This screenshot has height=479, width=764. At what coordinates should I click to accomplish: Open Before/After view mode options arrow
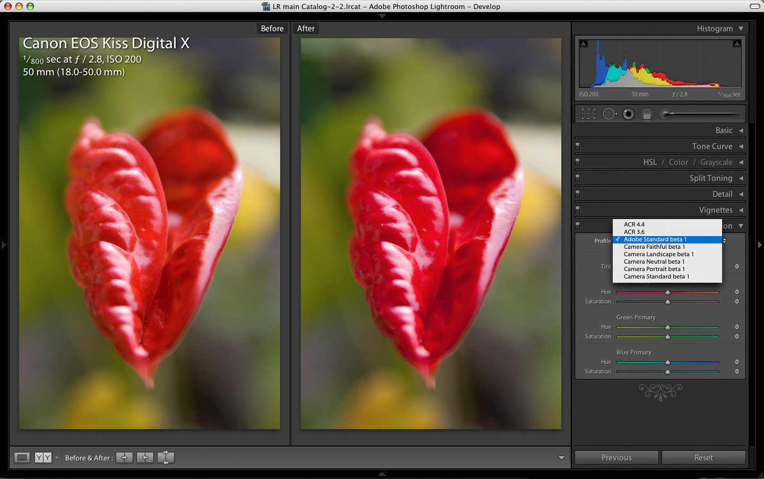tap(57, 457)
